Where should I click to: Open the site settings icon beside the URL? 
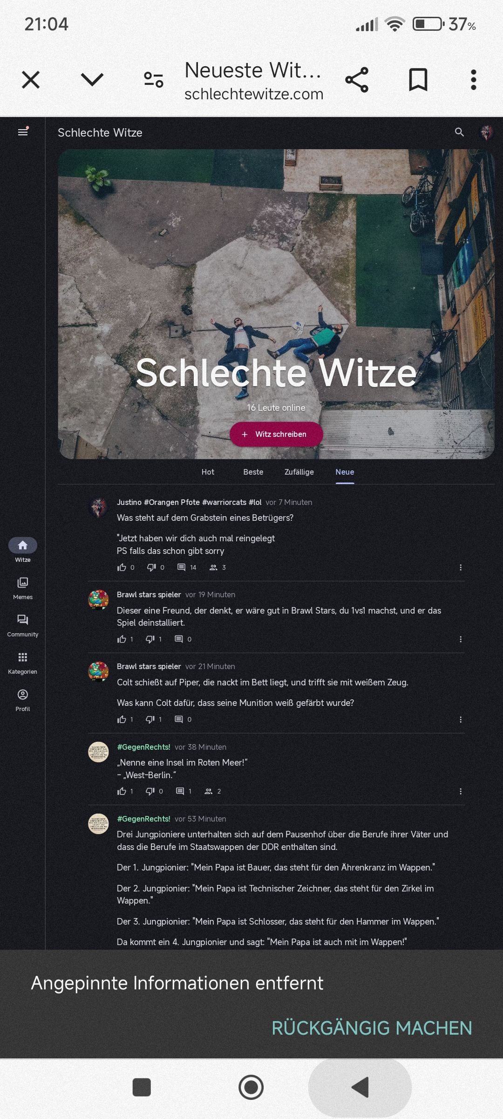point(153,80)
